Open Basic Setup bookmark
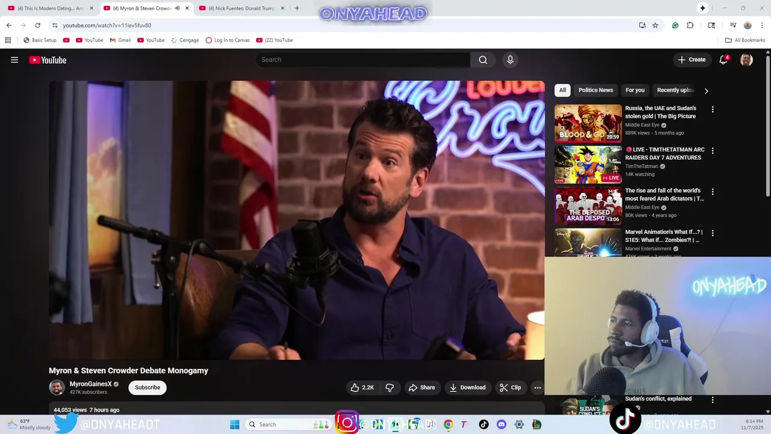This screenshot has height=434, width=771. (40, 40)
